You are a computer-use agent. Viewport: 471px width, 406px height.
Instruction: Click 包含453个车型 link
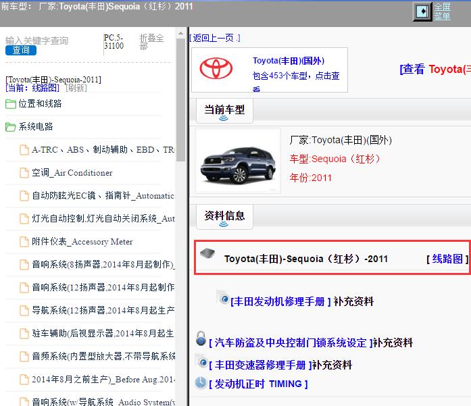coord(296,80)
